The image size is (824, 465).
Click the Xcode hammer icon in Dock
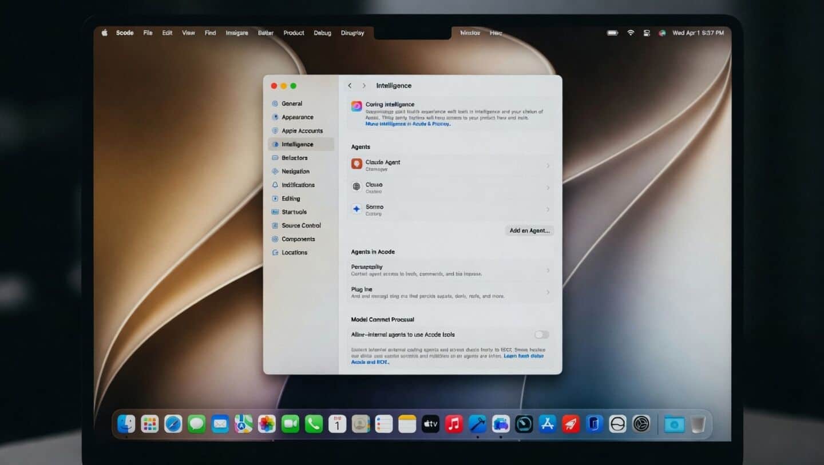pyautogui.click(x=477, y=424)
